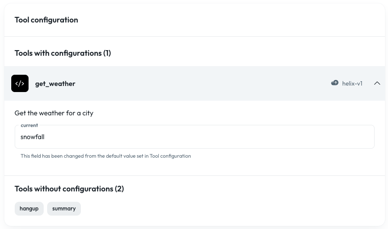Click the code brackets icon beside get_weather

pos(20,83)
